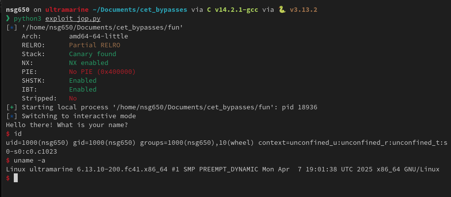Screen dimensions: 451x197
Task: Click the kernel version '6.13.10-200.fc41.x86_64'
Action: point(122,169)
